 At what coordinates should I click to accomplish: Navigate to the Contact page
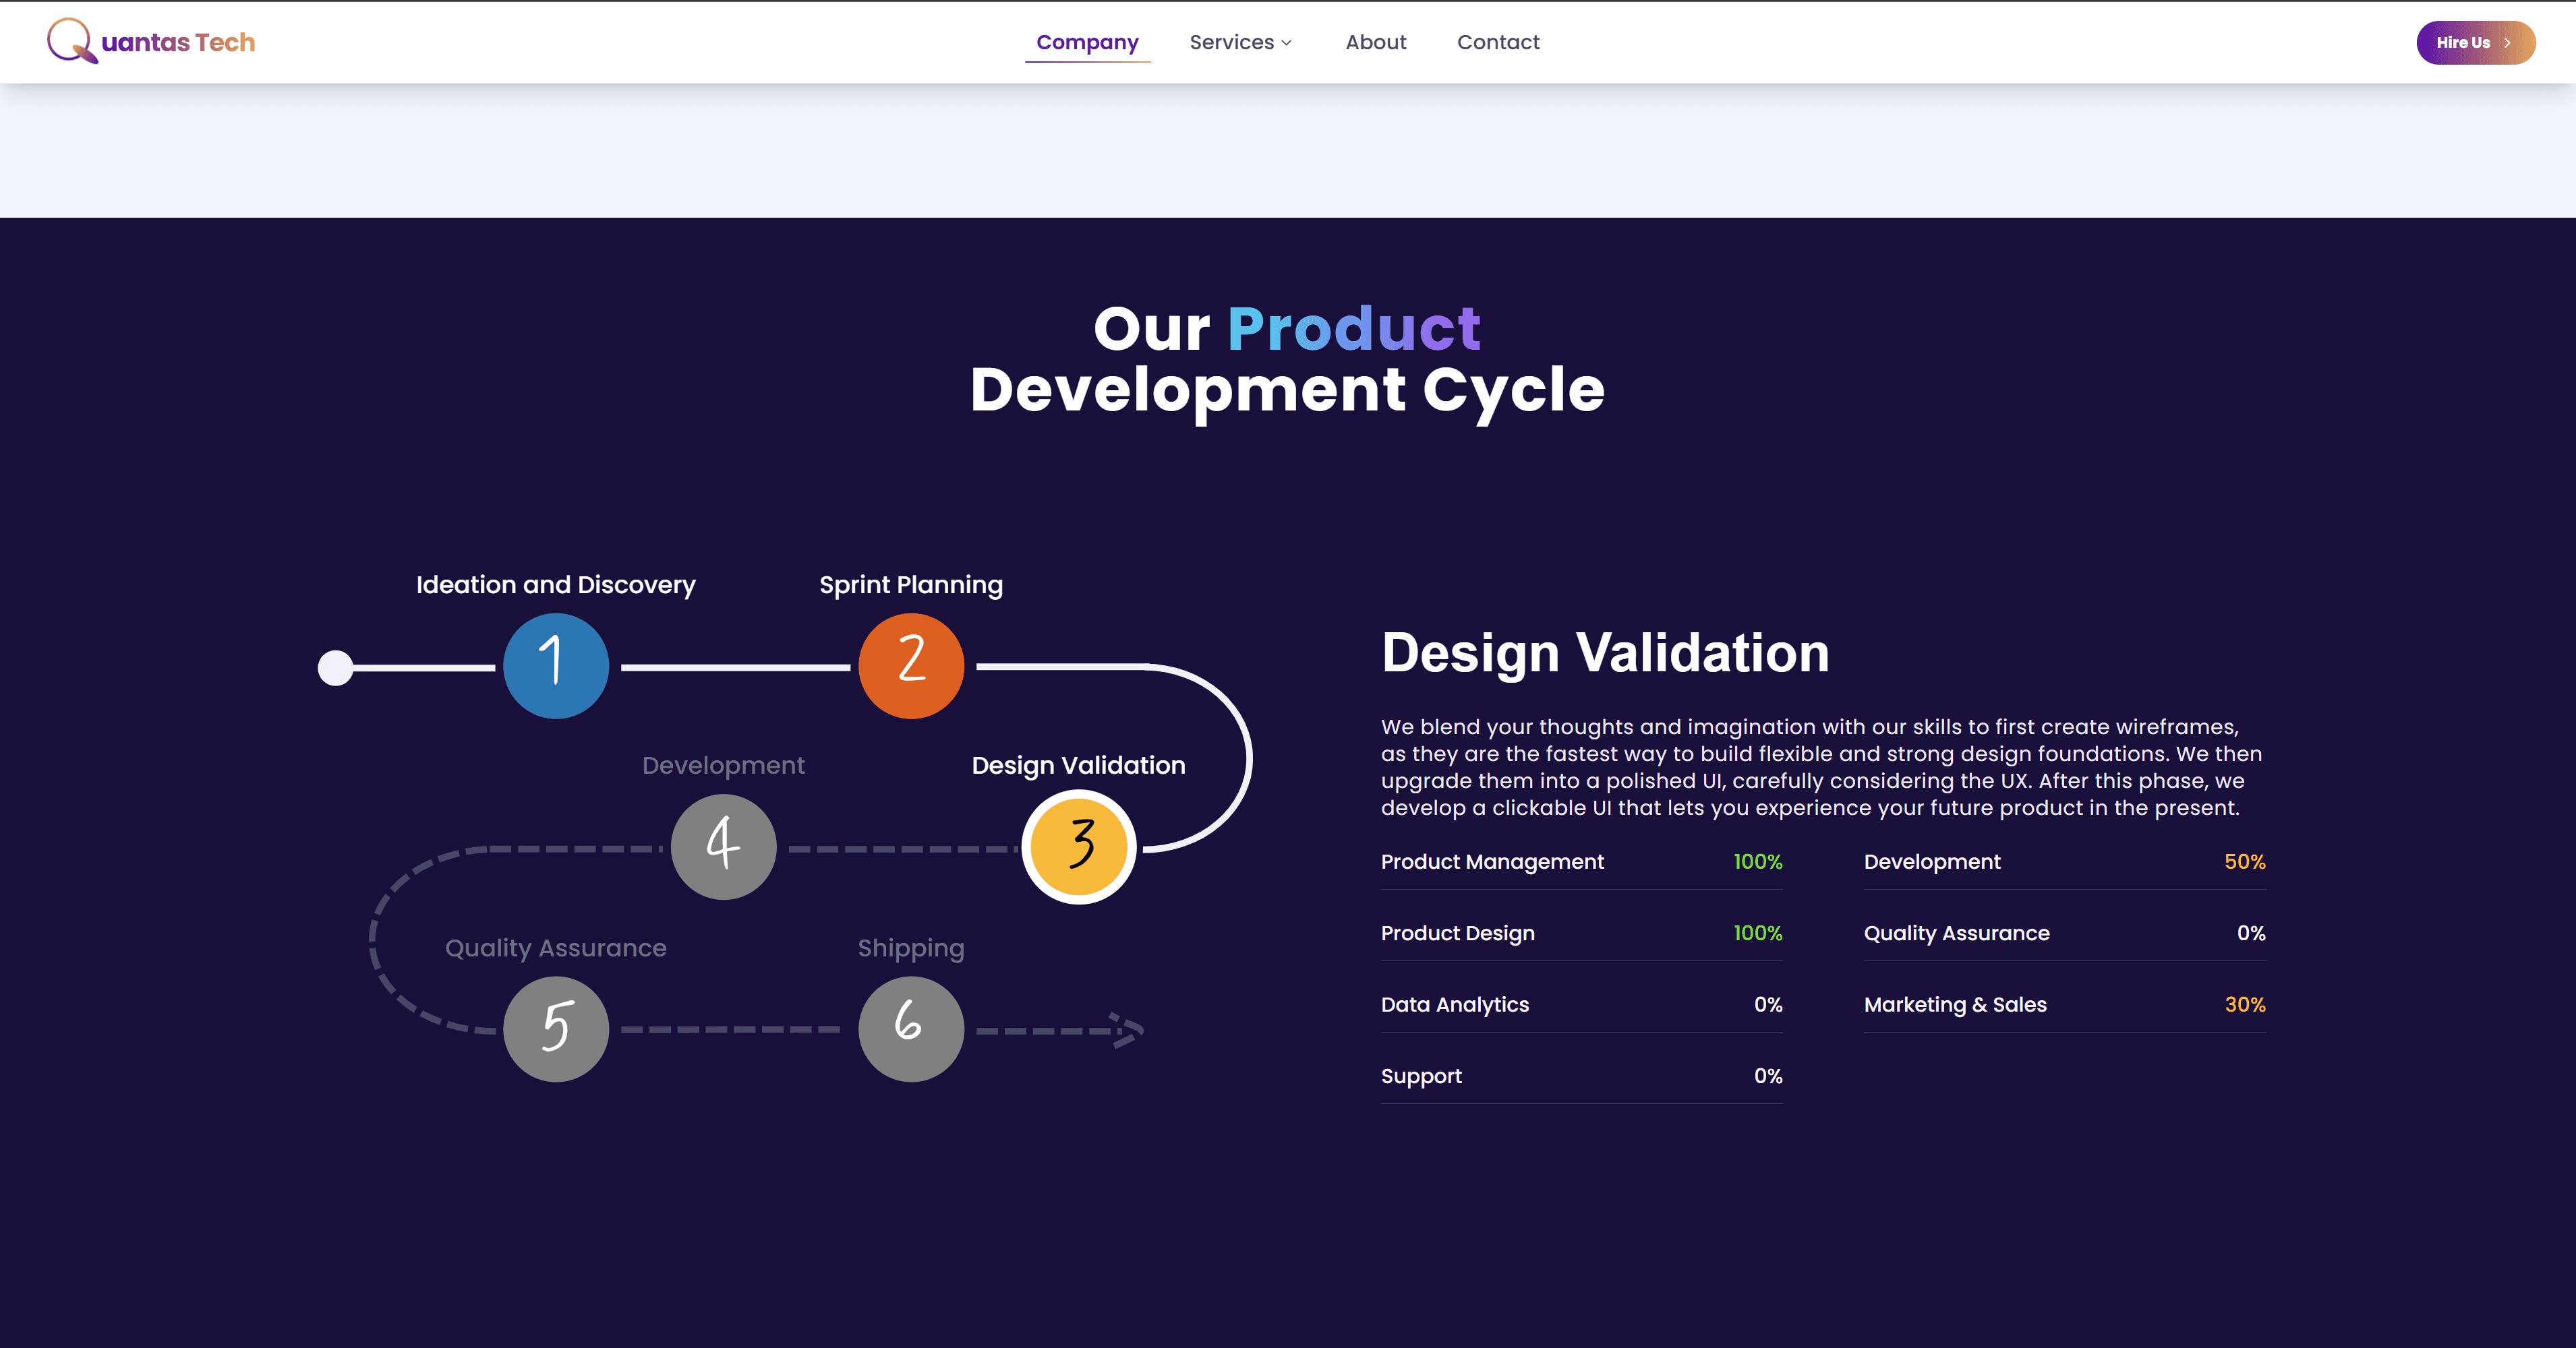click(1498, 42)
